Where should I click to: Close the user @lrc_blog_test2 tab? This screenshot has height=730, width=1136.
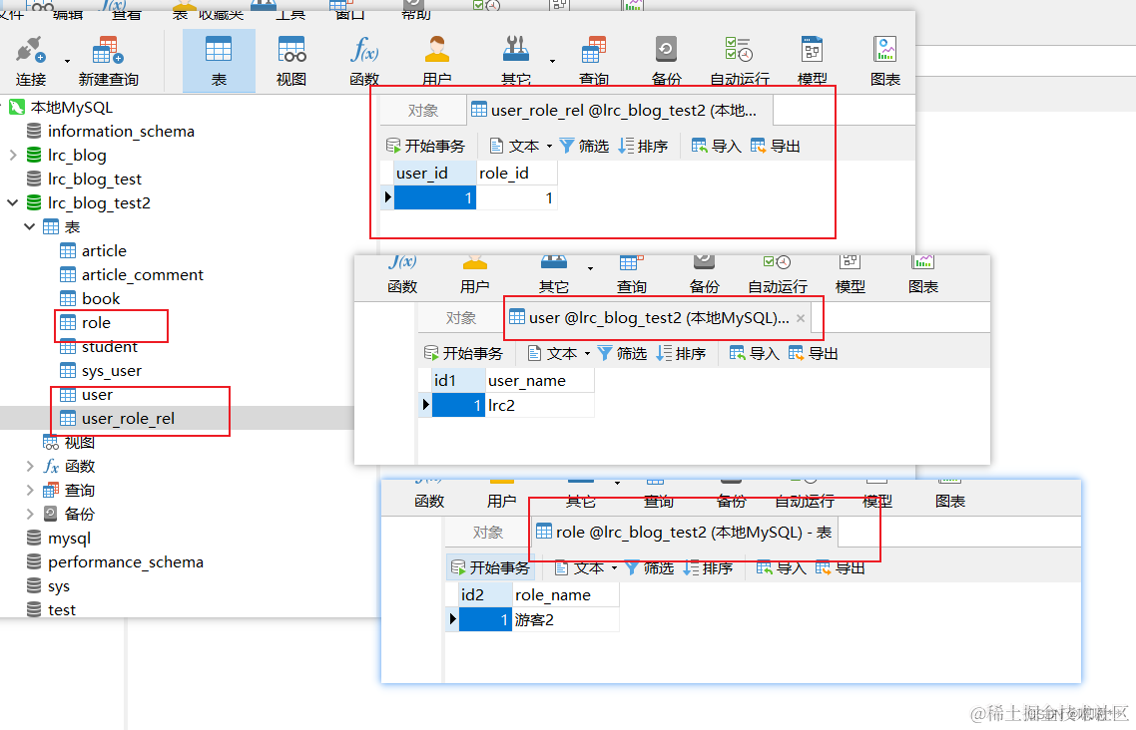(x=801, y=318)
